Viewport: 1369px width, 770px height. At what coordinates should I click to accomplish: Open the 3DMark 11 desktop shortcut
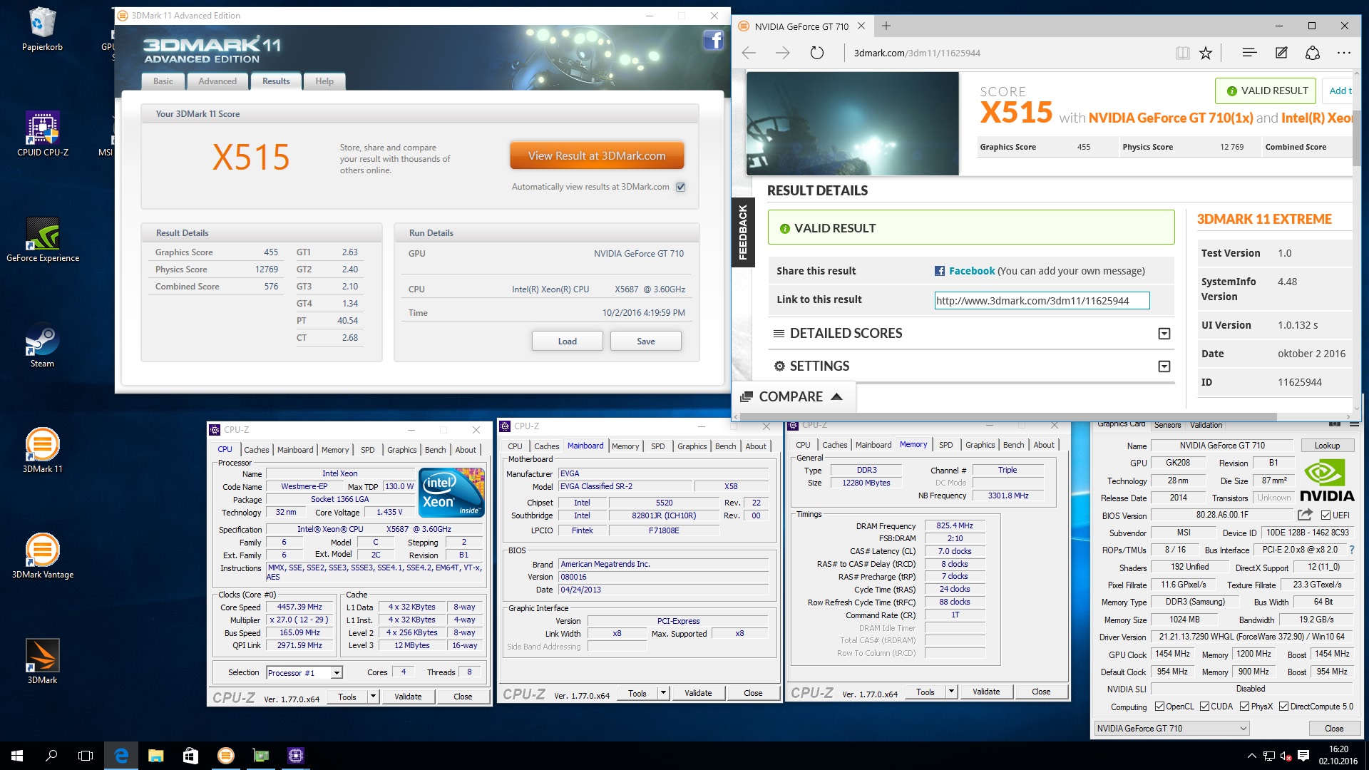click(42, 451)
